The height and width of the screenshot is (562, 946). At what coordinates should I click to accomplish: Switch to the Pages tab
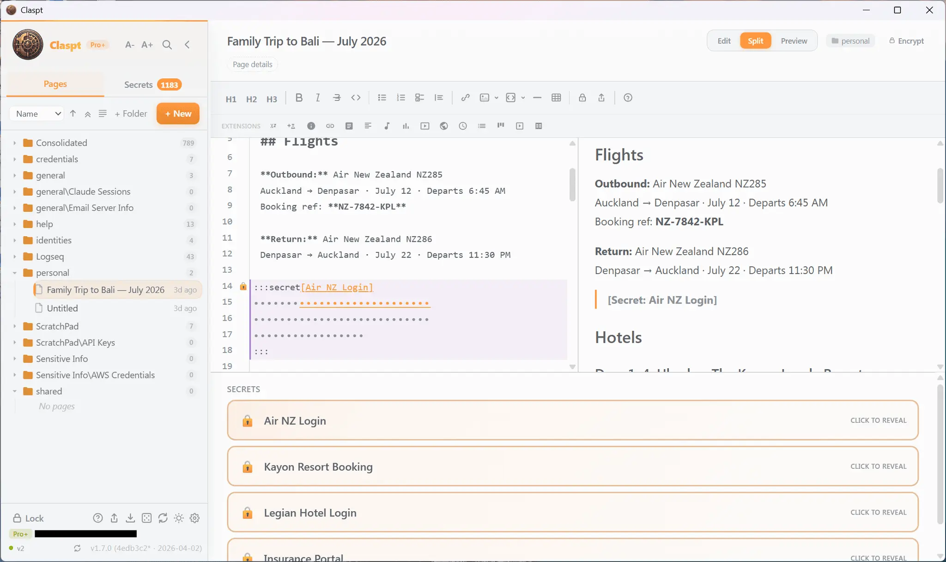coord(55,84)
